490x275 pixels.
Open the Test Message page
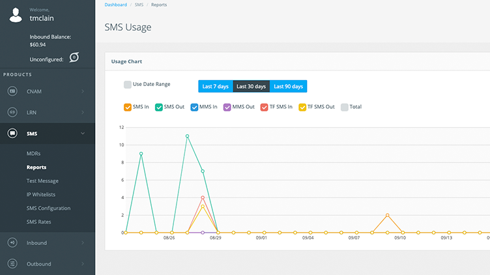tap(42, 181)
